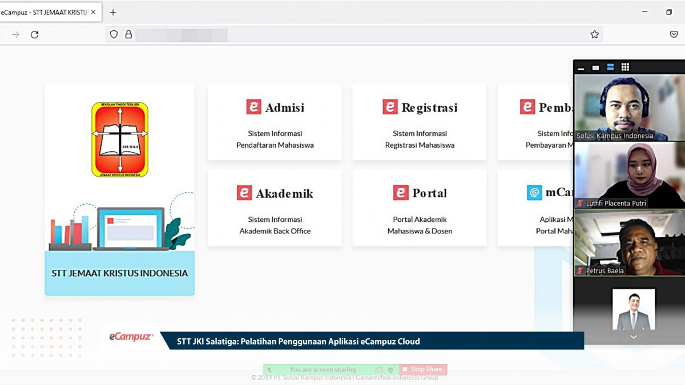Select the Theodorus profile picture tile

coord(634,309)
